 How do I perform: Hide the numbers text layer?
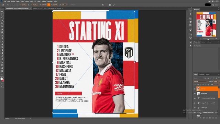click(195, 98)
